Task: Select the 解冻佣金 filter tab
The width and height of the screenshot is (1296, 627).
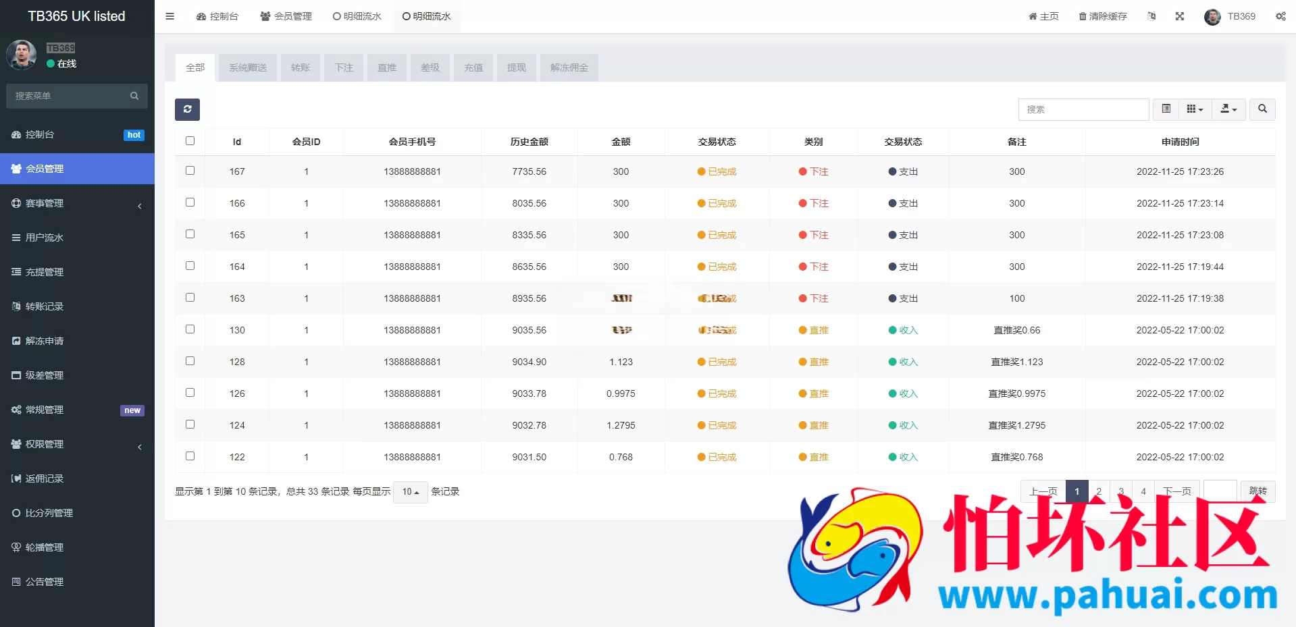Action: click(x=569, y=67)
